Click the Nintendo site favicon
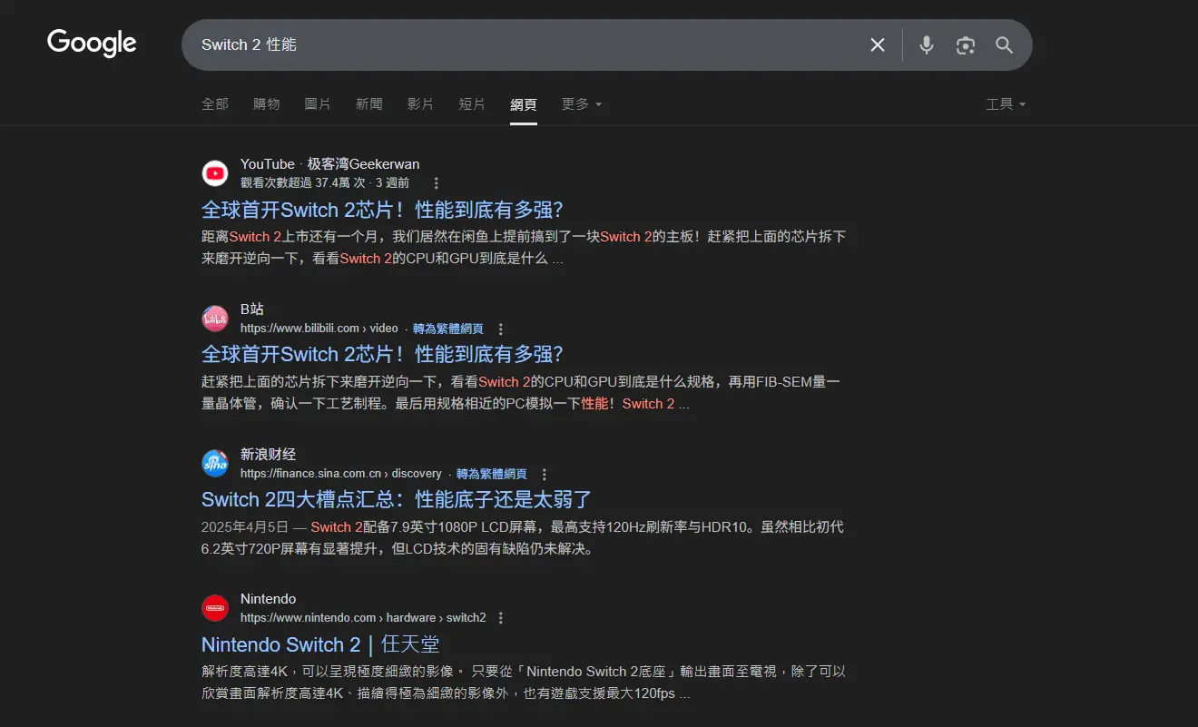The image size is (1198, 727). pos(215,608)
